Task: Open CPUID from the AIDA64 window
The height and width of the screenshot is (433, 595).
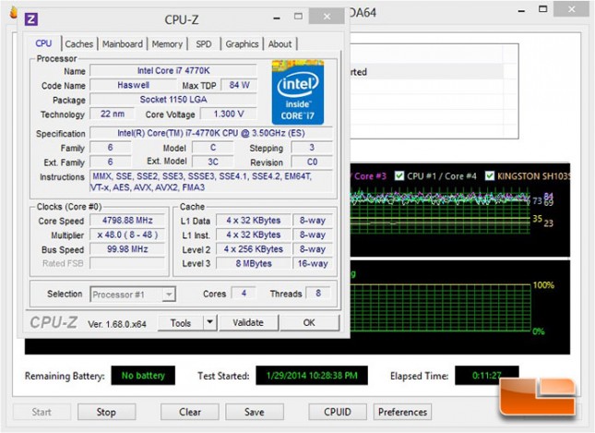Action: click(x=338, y=412)
